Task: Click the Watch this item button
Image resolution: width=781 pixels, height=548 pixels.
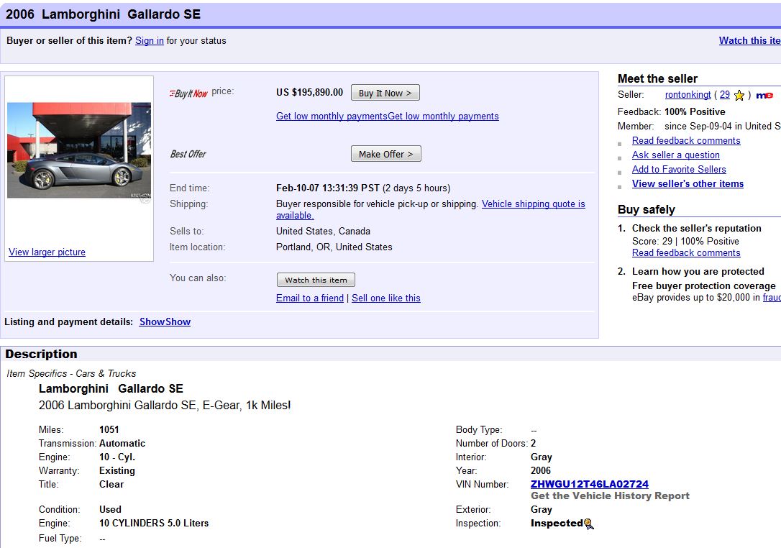Action: [x=316, y=280]
